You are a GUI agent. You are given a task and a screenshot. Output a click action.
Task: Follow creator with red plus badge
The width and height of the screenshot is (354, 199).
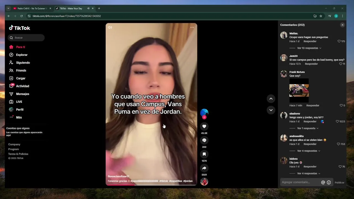pos(204,117)
